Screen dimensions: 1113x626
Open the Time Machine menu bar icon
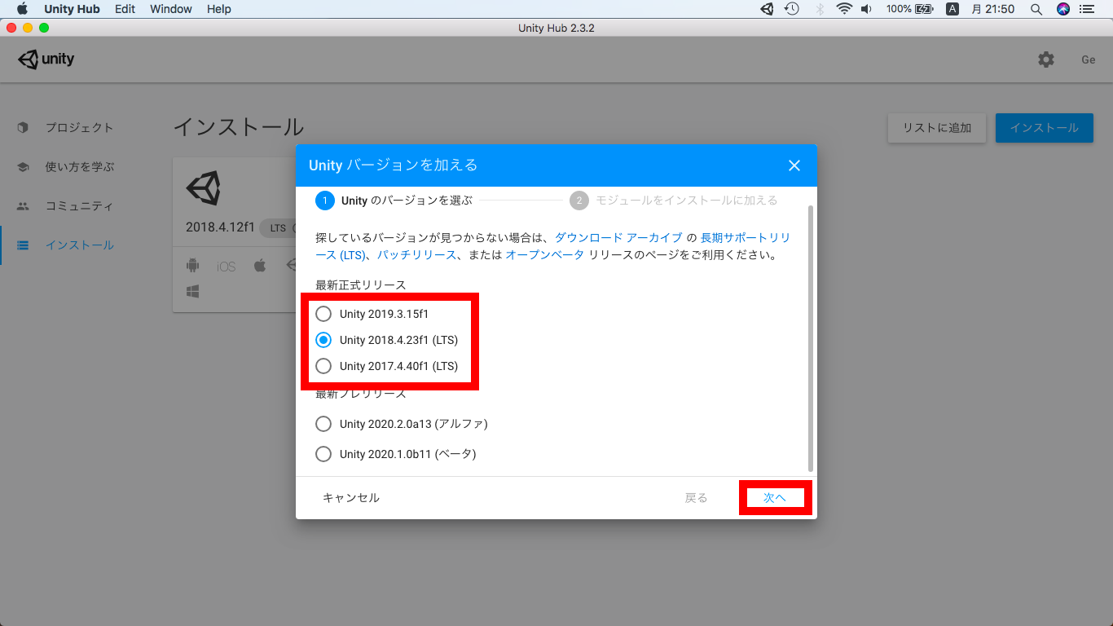coord(791,9)
